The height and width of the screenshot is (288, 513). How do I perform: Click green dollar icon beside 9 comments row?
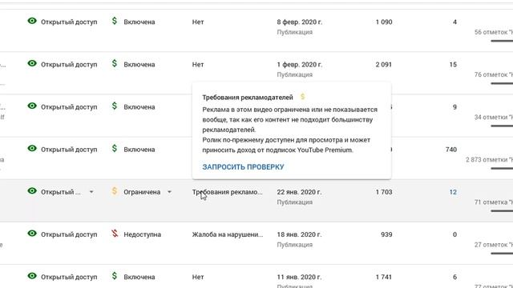point(114,106)
